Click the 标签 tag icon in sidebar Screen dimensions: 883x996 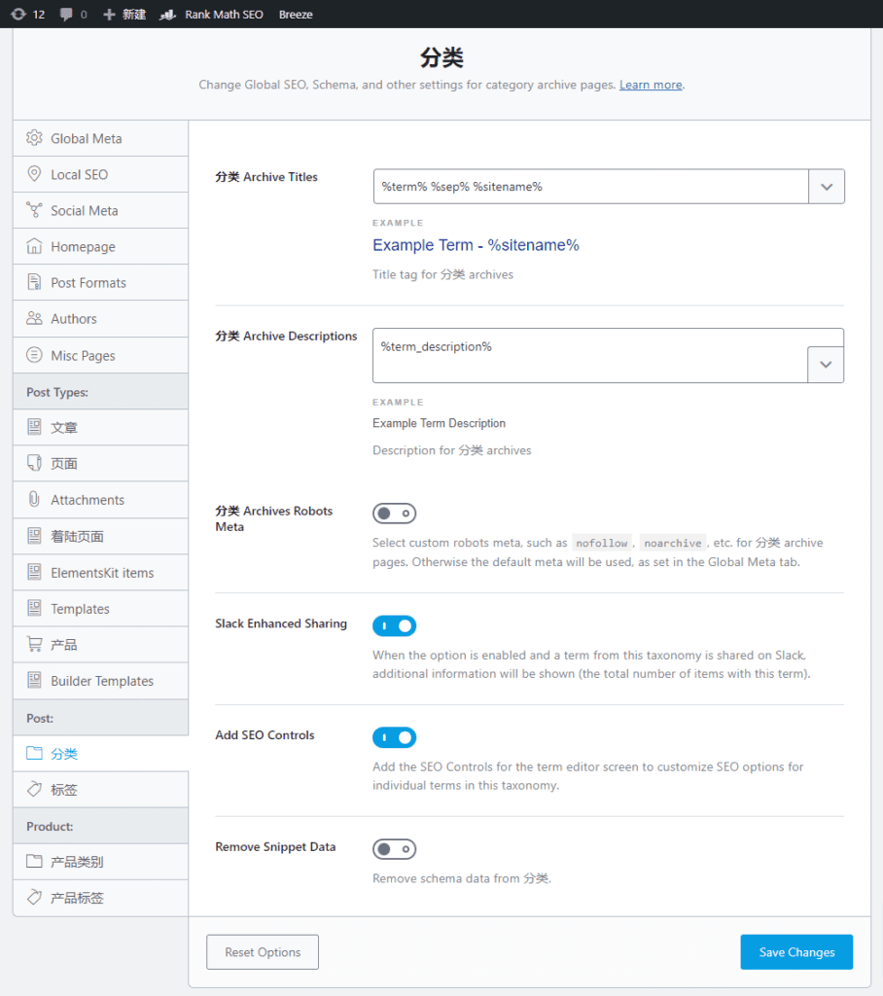[x=34, y=790]
